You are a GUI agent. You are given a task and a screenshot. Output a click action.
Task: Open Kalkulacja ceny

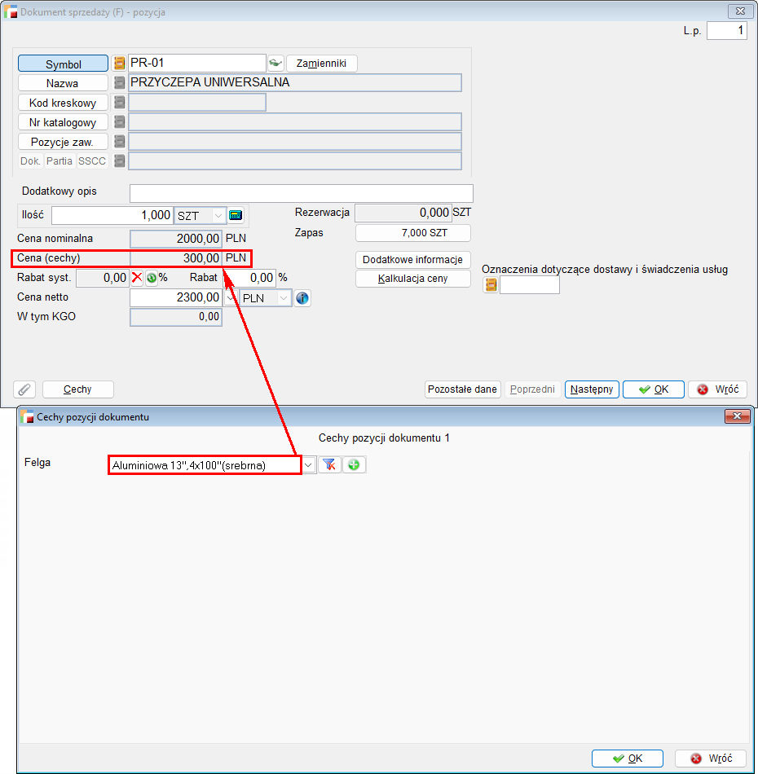pos(413,279)
